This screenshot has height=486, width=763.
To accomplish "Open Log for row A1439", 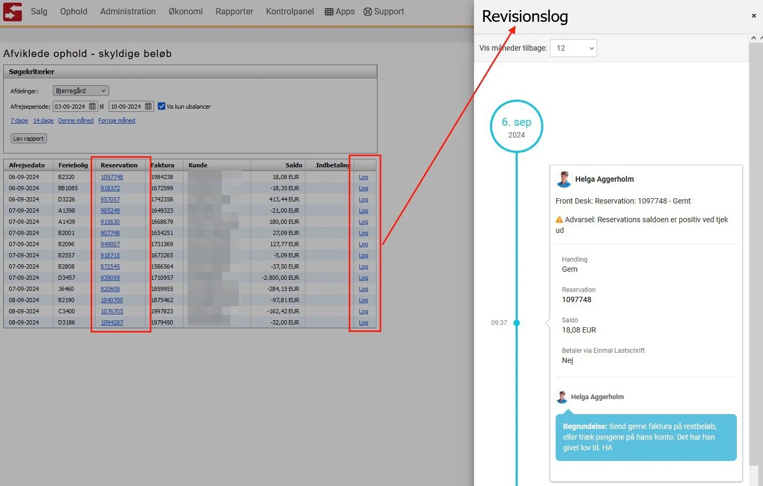I will 364,222.
